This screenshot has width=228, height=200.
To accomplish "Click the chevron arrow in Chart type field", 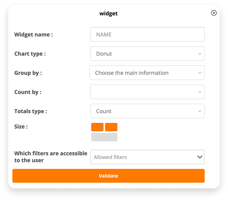I will pos(200,53).
